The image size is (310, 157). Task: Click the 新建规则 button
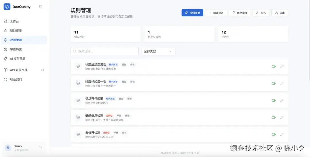(216, 13)
